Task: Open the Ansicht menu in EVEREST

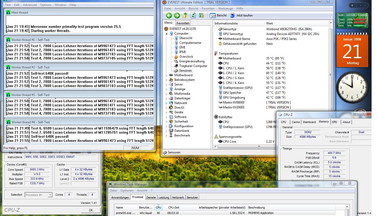Action: [x=180, y=8]
